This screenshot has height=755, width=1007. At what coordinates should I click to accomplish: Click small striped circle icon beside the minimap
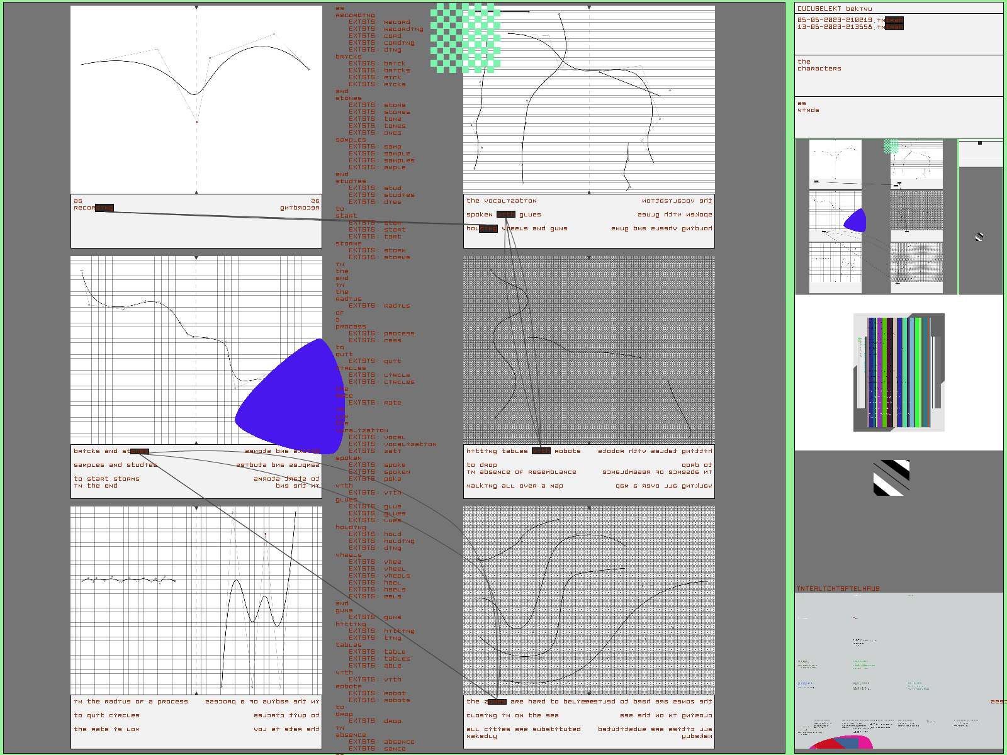click(979, 237)
